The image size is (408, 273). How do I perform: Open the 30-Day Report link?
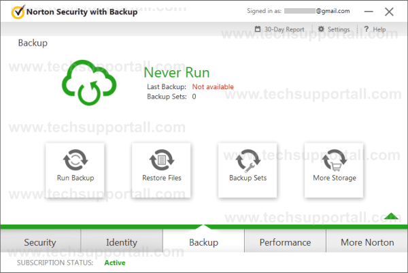[284, 29]
